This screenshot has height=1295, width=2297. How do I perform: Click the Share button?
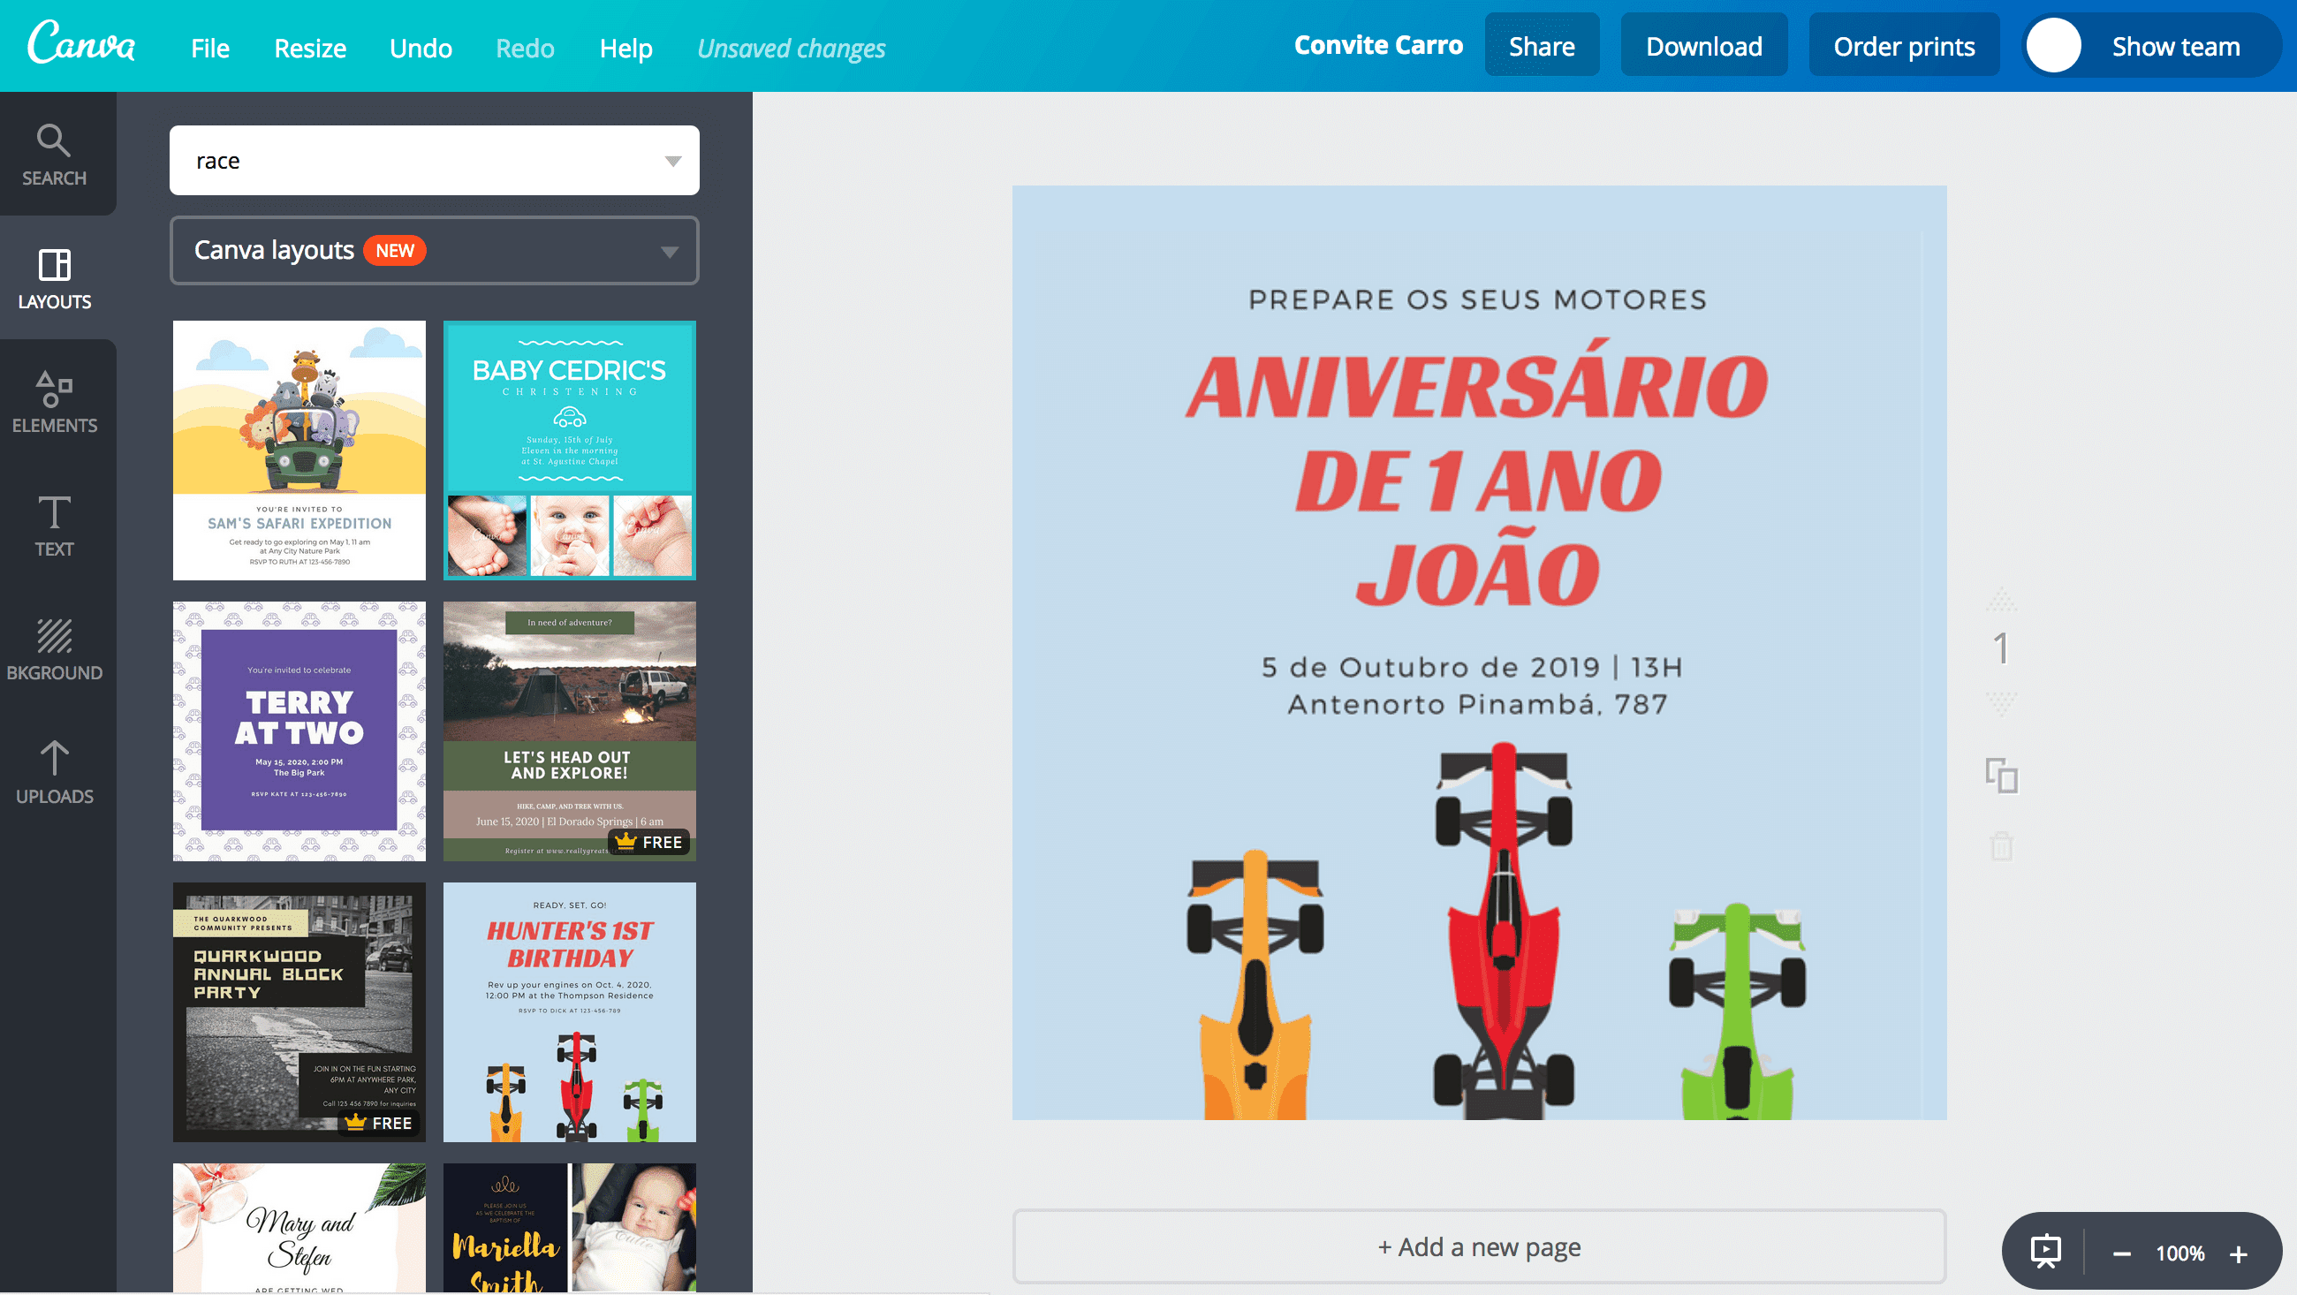pos(1541,45)
